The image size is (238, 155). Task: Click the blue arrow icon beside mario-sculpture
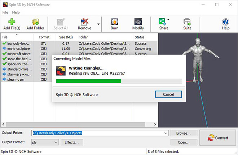(x=4, y=48)
